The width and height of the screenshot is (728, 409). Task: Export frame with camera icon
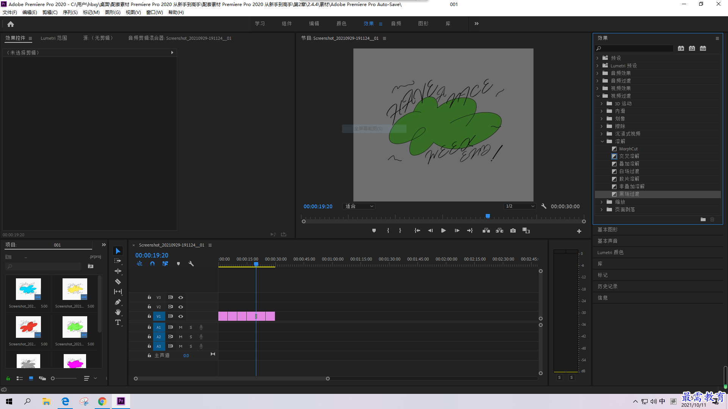513,231
